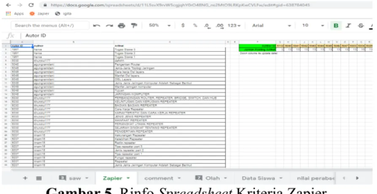Select the cell OSI Layers

[170, 79]
